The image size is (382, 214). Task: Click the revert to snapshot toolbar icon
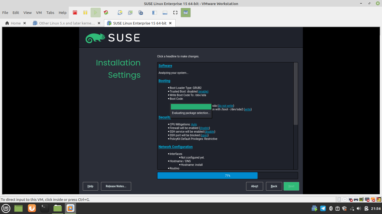click(x=130, y=13)
